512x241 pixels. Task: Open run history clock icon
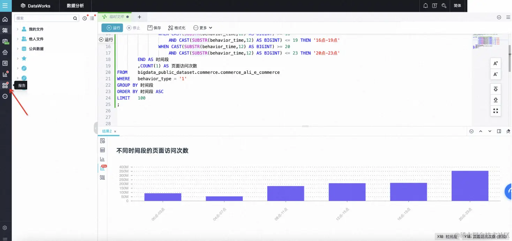pos(85,18)
